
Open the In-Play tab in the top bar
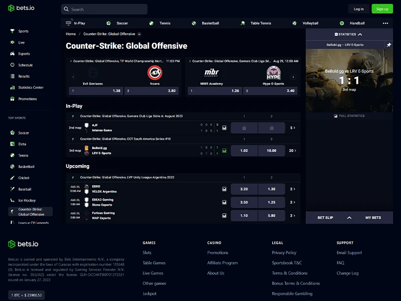(x=76, y=23)
